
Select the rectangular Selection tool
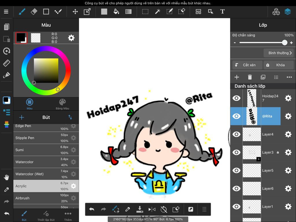[145, 12]
